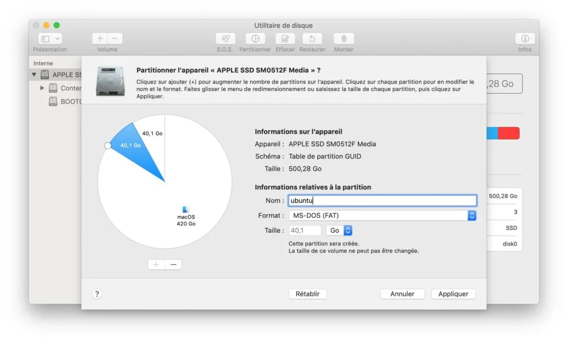Click the Table de partition GUID text

point(325,156)
